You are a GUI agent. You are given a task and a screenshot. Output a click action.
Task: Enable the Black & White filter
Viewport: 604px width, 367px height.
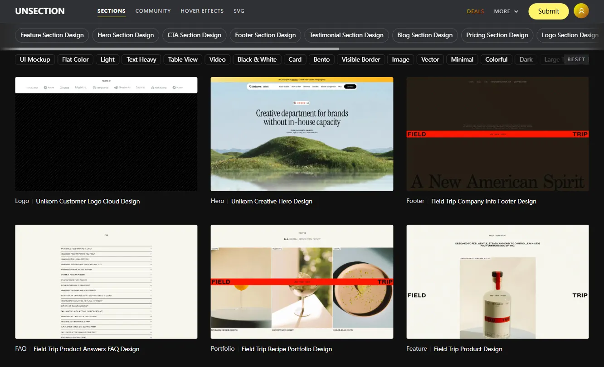tap(257, 59)
